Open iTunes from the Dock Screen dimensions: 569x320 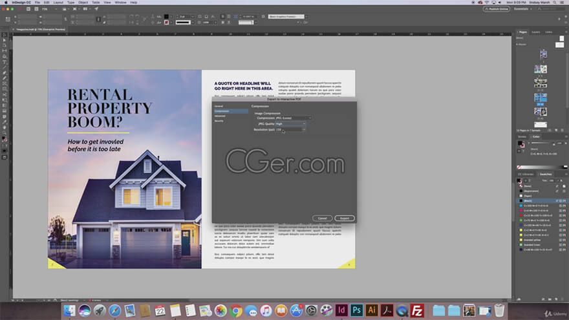coord(266,310)
